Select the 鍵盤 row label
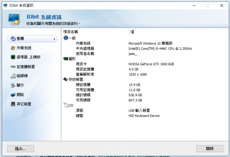This screenshot has height=157, width=230. pyautogui.click(x=79, y=116)
